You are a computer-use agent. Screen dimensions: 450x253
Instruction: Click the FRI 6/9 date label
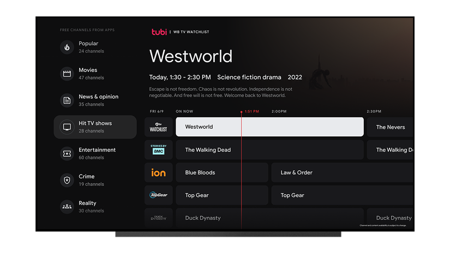pyautogui.click(x=157, y=111)
